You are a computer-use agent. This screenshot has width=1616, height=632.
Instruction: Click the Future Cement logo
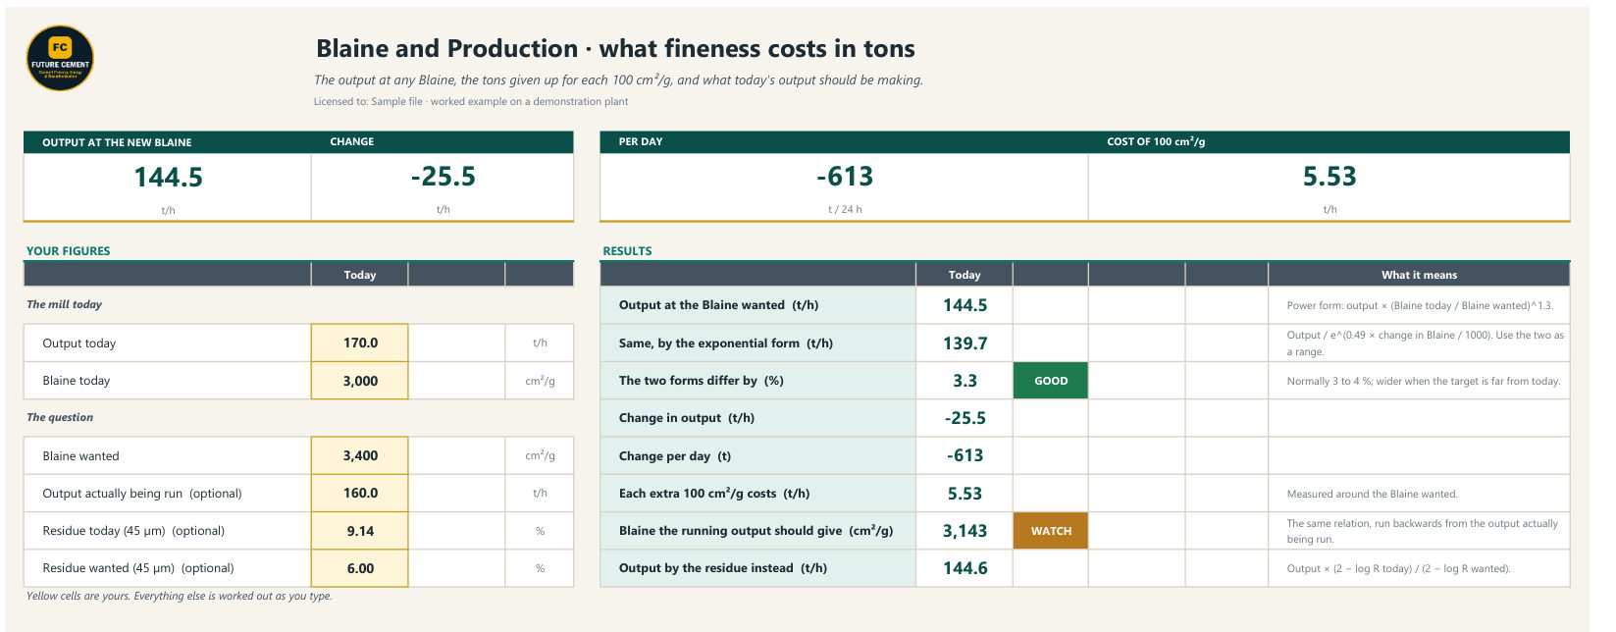pos(60,58)
